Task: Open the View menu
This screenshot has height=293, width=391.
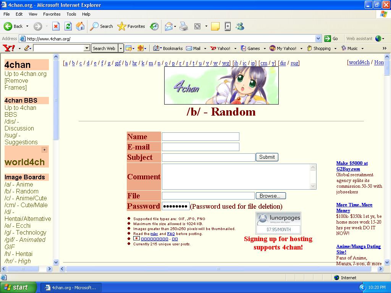Action: pos(33,14)
